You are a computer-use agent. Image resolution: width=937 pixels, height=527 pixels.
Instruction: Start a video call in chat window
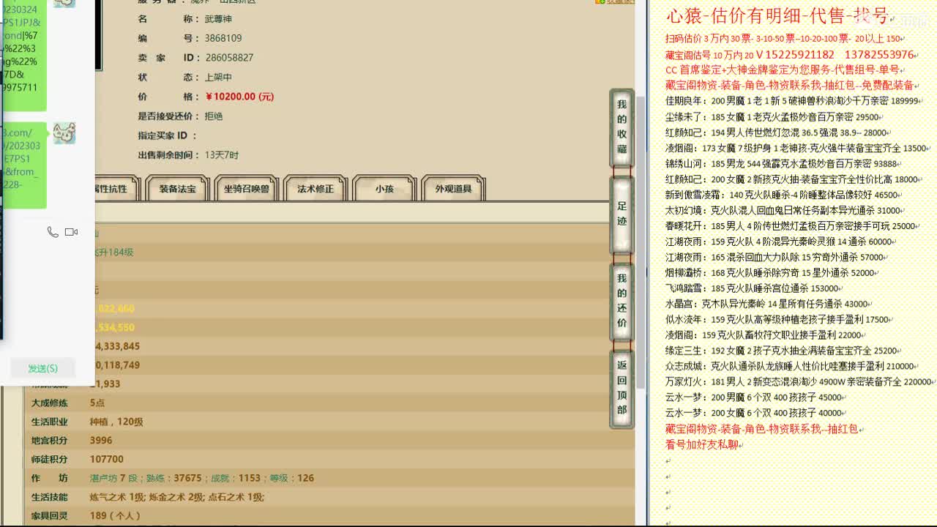point(71,232)
